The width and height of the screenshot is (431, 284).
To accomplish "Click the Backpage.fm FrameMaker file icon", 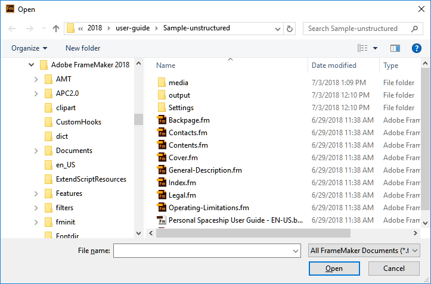I will [x=161, y=120].
